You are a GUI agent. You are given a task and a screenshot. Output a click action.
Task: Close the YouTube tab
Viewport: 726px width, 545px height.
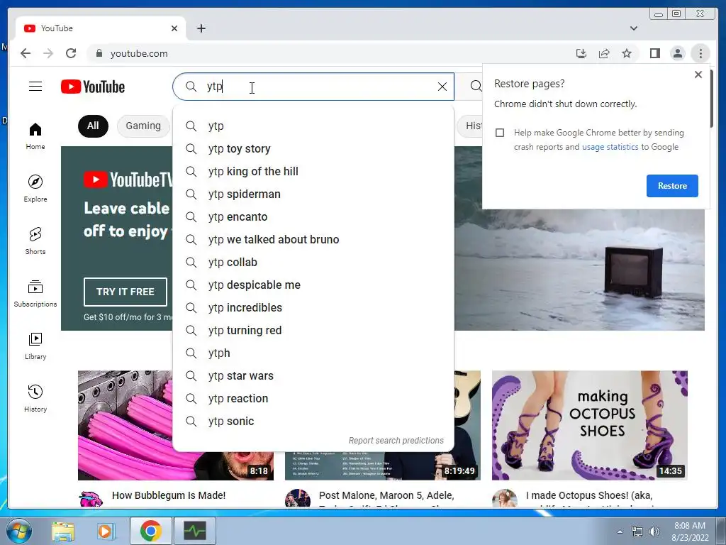coord(174,28)
